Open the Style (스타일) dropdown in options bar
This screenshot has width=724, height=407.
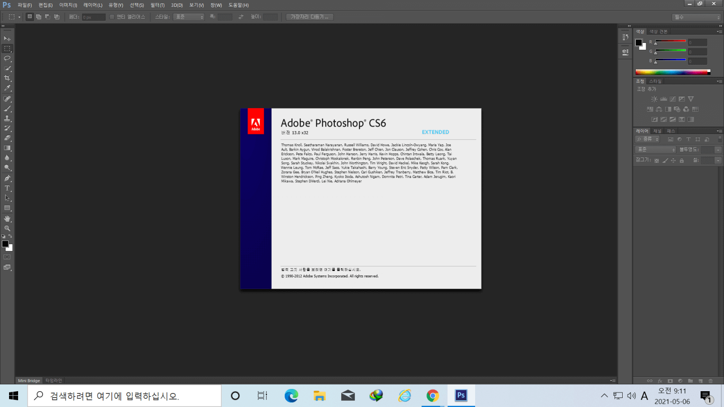189,17
